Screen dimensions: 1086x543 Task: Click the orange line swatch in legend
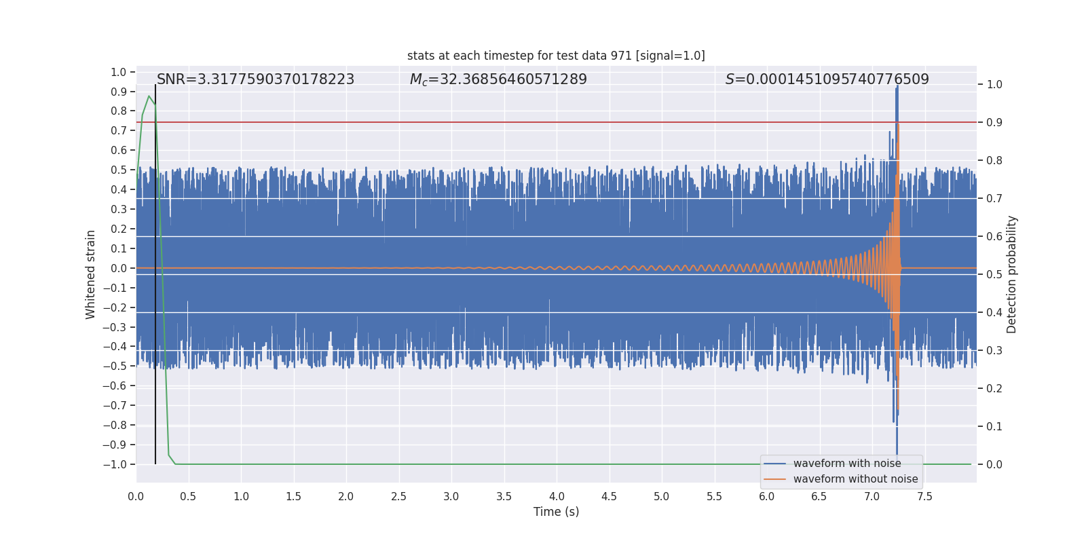774,479
